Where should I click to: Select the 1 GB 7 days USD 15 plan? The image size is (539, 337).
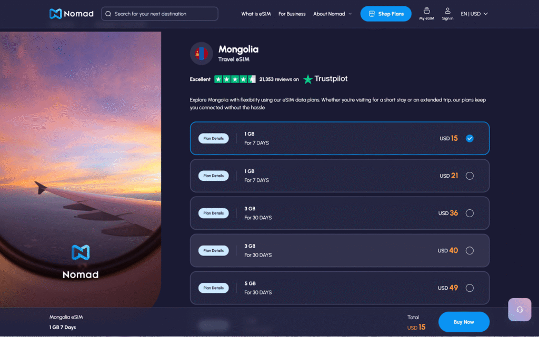pyautogui.click(x=340, y=138)
